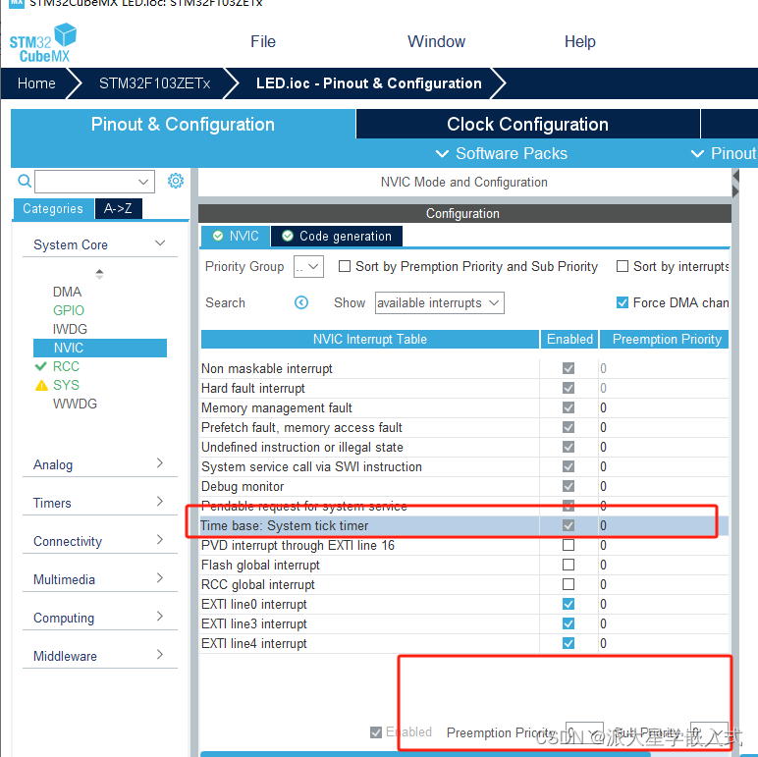Toggle Force DMA channels checkbox
This screenshot has height=757, width=758.
[623, 302]
